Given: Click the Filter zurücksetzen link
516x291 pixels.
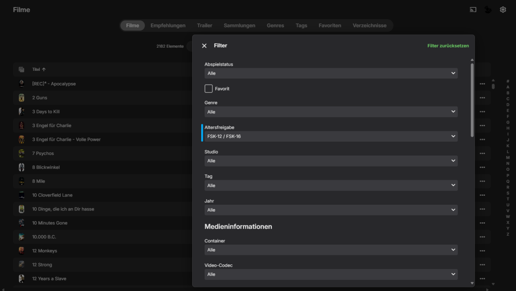Looking at the screenshot, I should point(448,46).
